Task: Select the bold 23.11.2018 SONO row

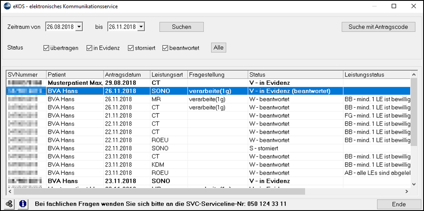Action: [x=208, y=180]
